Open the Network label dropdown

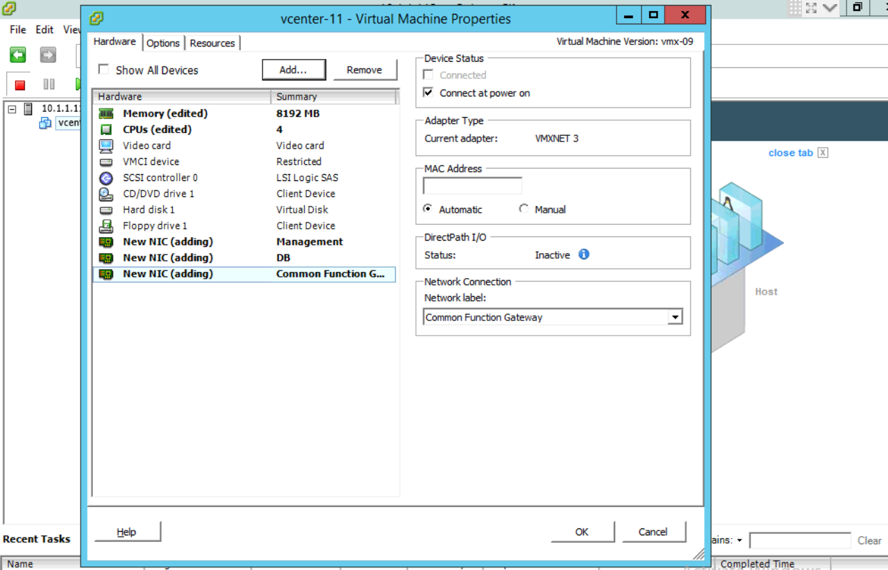[674, 317]
